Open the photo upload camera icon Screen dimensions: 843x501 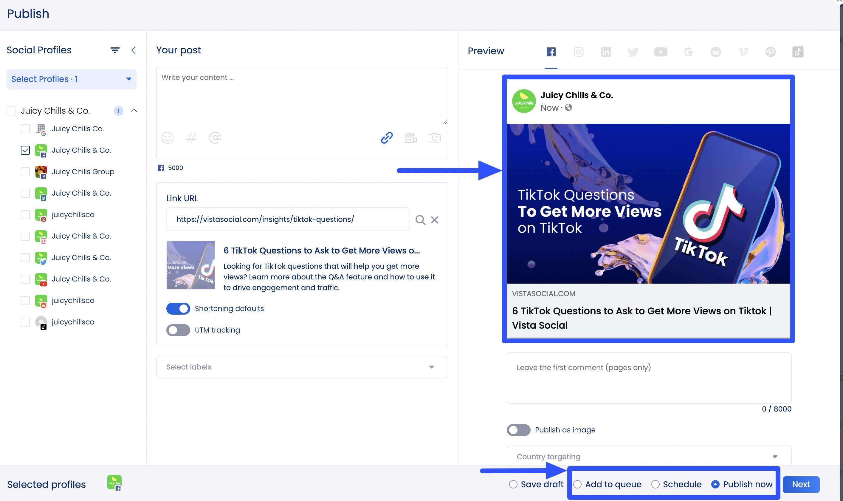click(435, 138)
